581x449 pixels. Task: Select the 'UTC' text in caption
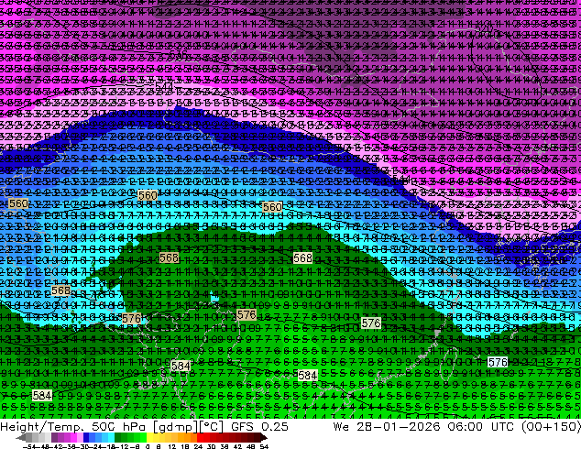point(503,427)
